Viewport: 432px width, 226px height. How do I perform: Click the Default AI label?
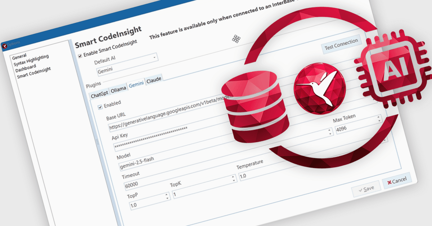point(104,60)
